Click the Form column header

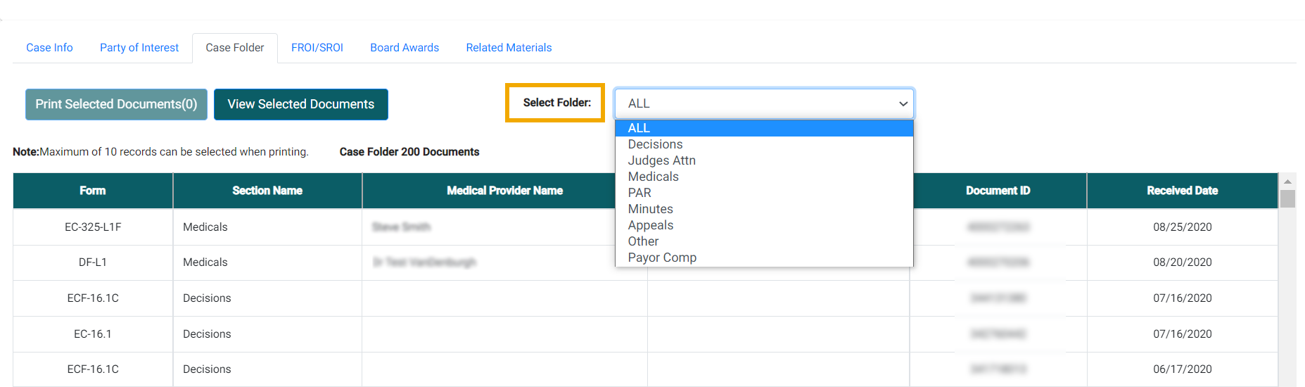coord(93,191)
